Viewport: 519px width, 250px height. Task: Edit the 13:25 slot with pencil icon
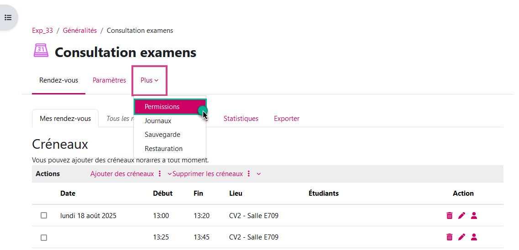tap(461, 237)
